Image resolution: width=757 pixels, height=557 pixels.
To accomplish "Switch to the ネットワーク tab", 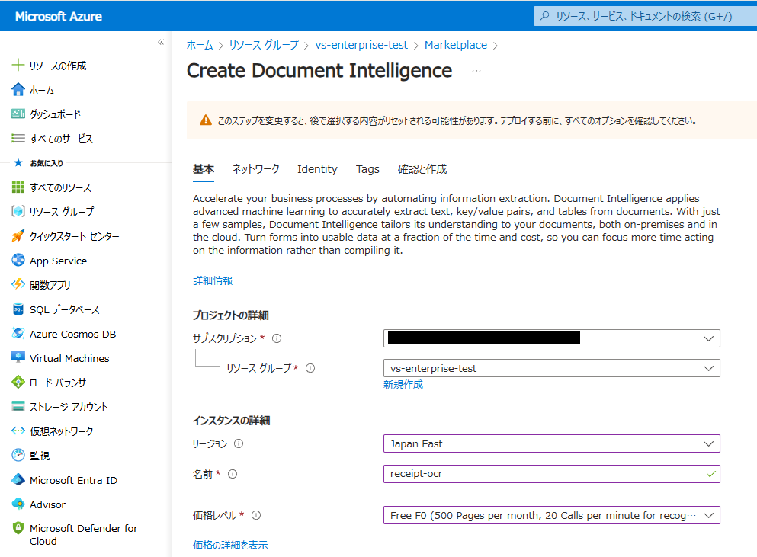I will tap(255, 169).
